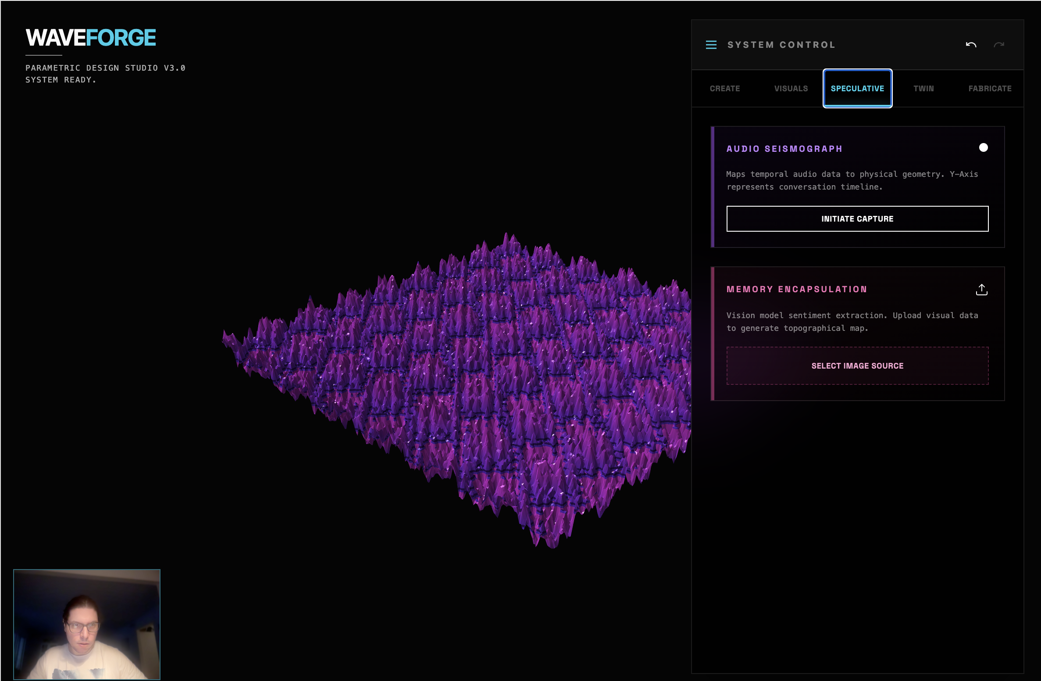Open the hamburger menu beside System Control

tap(711, 45)
